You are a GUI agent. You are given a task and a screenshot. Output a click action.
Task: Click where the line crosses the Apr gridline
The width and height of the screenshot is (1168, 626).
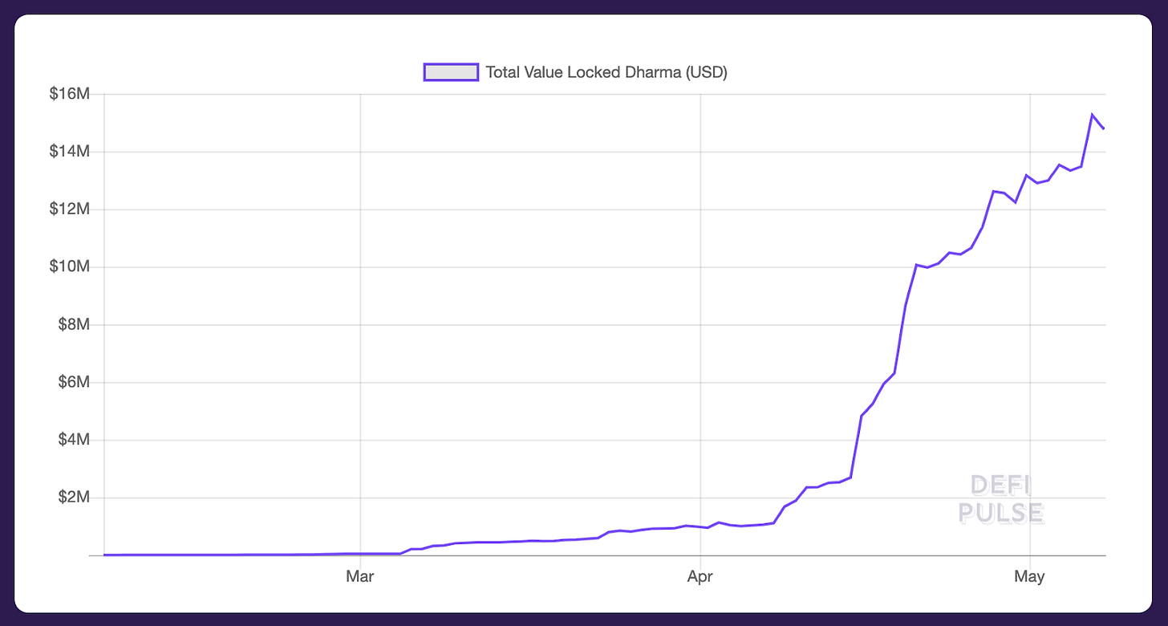click(x=701, y=527)
